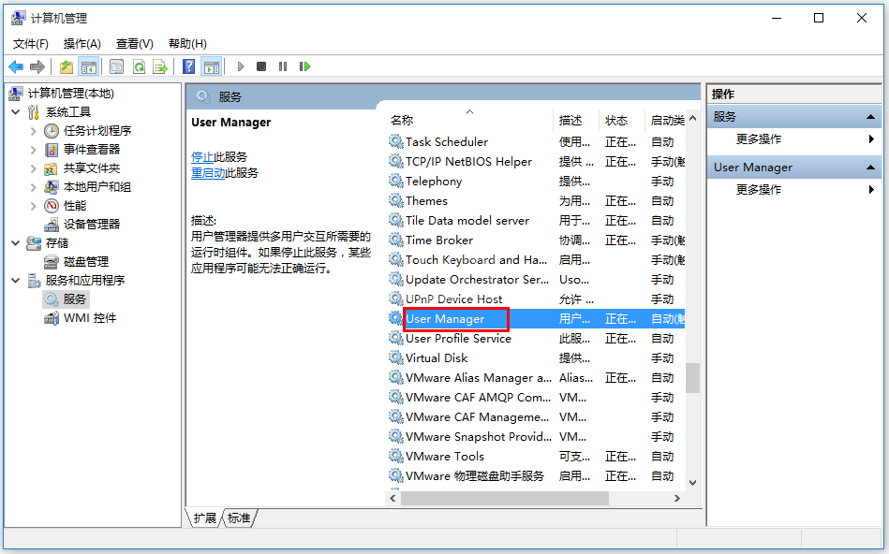
Task: Select Task Scheduler tree icon 任务计划程序
Action: (52, 131)
